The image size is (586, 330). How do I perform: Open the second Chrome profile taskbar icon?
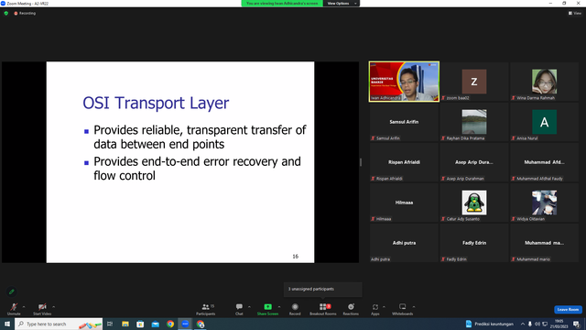tap(201, 324)
